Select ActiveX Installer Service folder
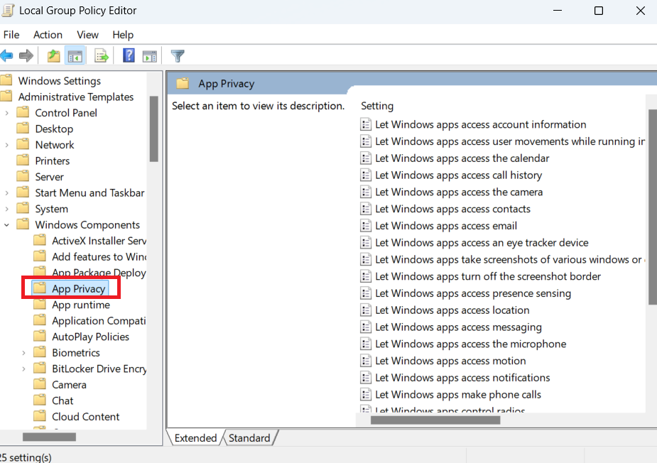This screenshot has height=463, width=657. [99, 241]
